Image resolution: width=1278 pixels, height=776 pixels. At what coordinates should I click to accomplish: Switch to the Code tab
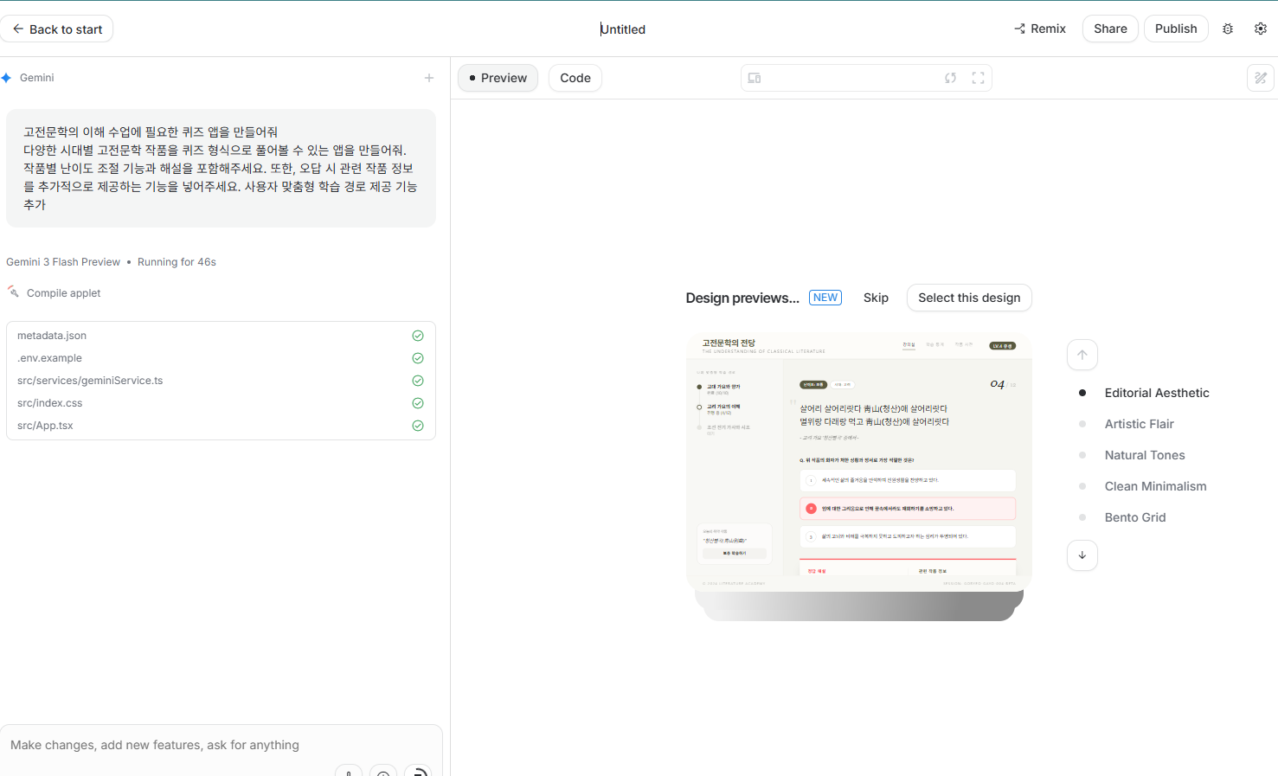pyautogui.click(x=575, y=78)
